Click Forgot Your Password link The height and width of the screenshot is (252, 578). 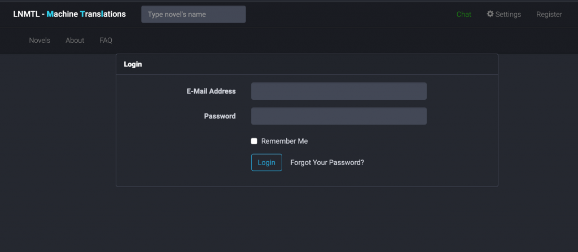327,162
